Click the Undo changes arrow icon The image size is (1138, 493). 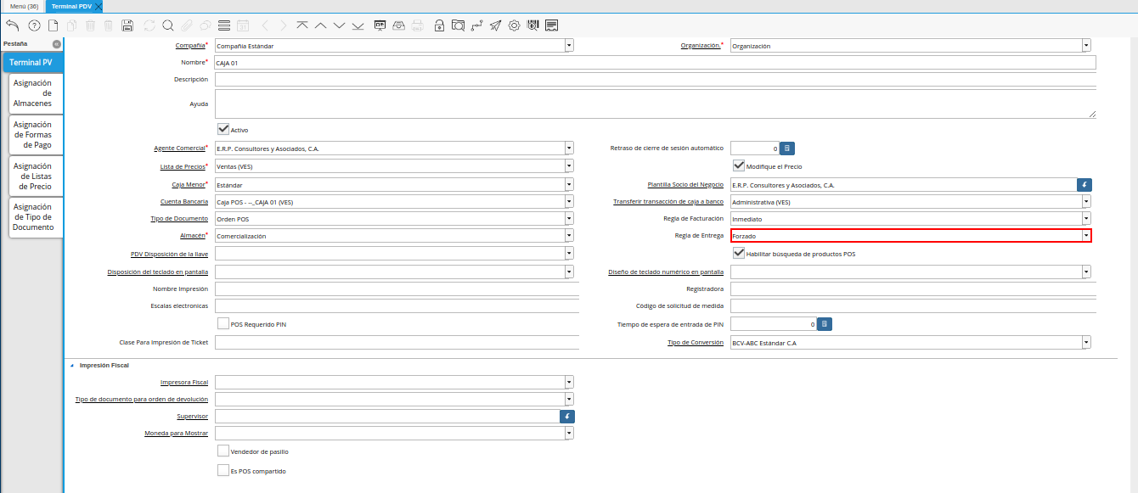(x=12, y=25)
